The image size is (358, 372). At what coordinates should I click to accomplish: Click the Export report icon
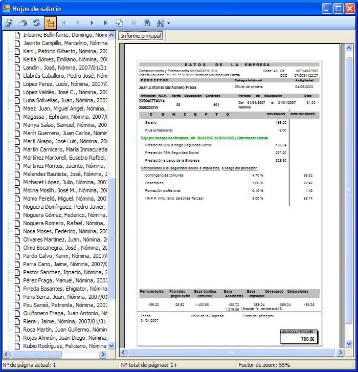pos(9,23)
